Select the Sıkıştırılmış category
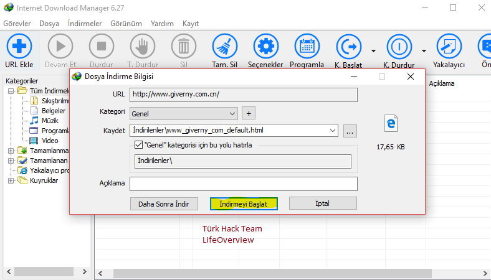 (55, 101)
